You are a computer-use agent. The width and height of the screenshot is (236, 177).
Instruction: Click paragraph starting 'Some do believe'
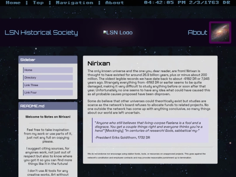coord(149,107)
